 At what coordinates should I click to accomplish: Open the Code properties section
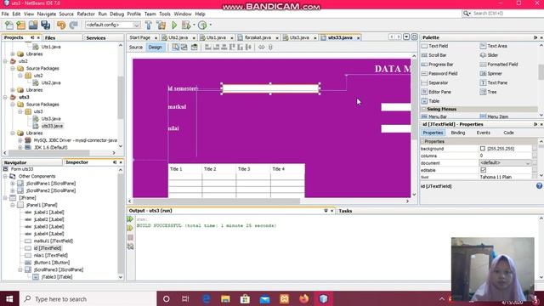coord(508,133)
